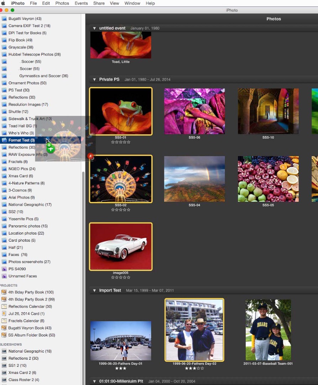The width and height of the screenshot is (318, 385).
Task: Set star rating under image005 photo
Action: point(121,277)
